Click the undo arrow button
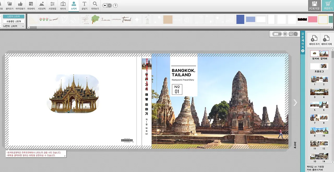The width and height of the screenshot is (334, 172). [x=105, y=5]
